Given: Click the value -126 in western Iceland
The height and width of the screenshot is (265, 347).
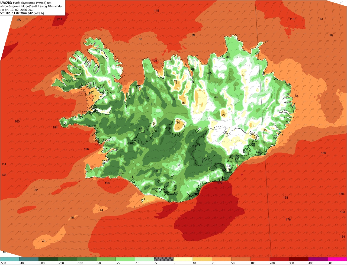Looking at the screenshot, I should [130, 143].
